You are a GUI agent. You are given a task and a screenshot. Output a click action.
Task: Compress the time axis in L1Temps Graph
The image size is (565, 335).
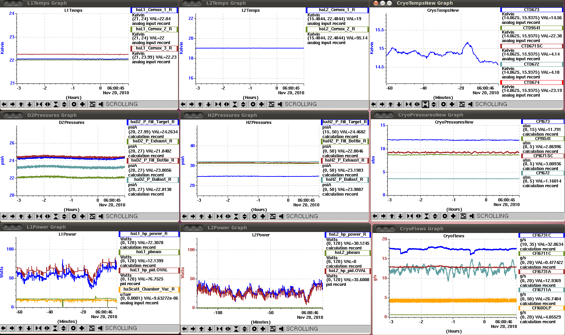click(39, 104)
